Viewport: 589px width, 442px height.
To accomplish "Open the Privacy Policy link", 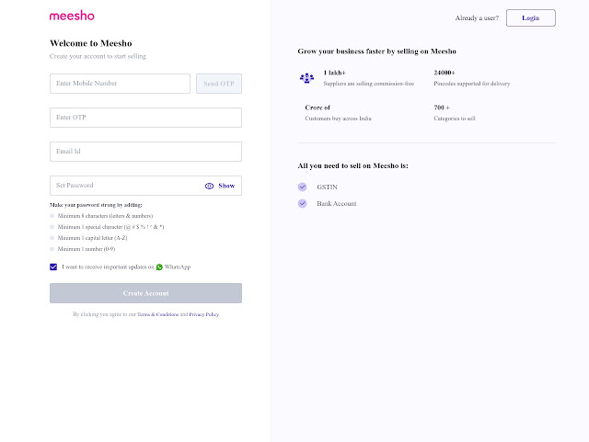I will pyautogui.click(x=204, y=314).
